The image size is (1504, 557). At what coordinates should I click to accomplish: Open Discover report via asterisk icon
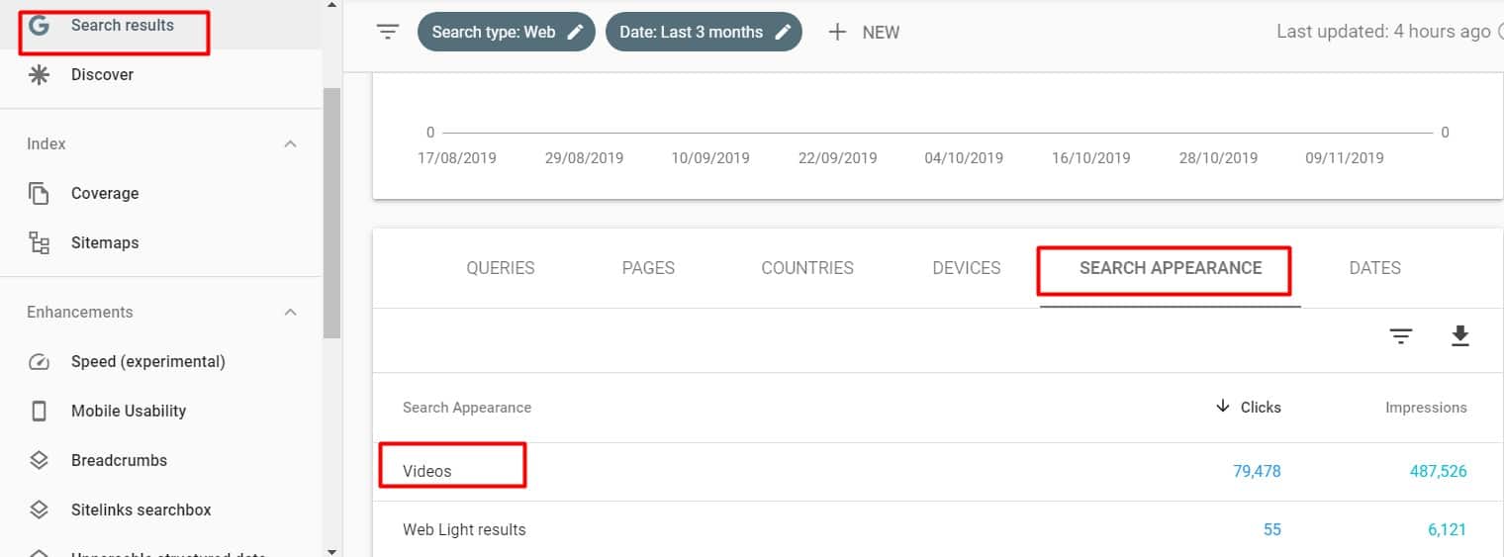click(x=39, y=75)
